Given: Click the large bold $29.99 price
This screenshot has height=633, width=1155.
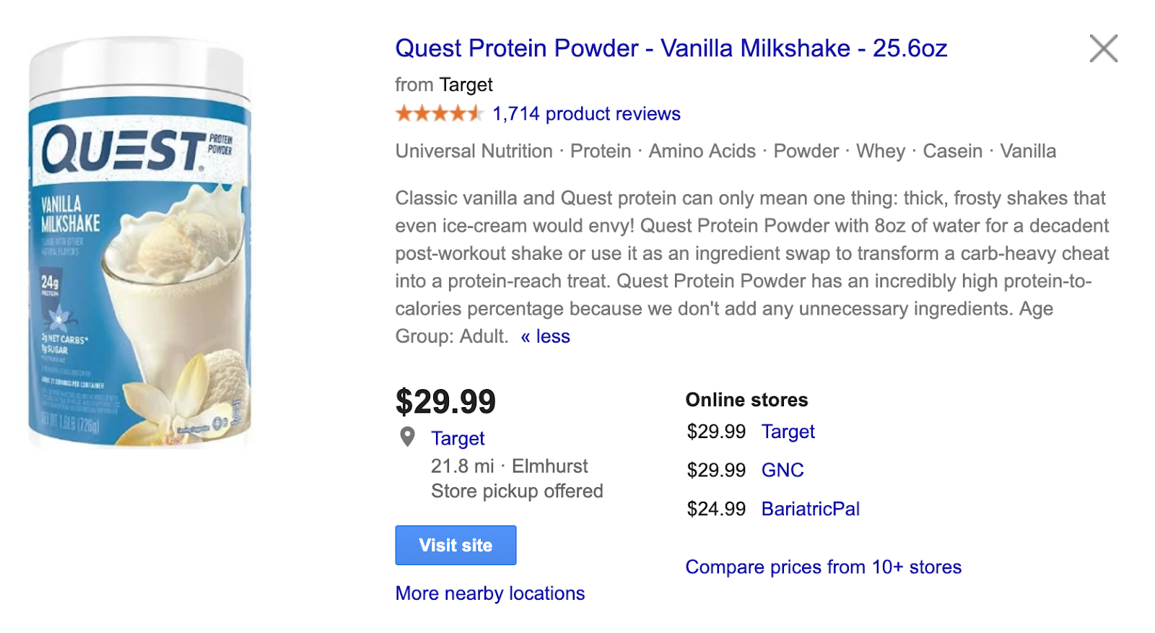Looking at the screenshot, I should click(x=445, y=402).
